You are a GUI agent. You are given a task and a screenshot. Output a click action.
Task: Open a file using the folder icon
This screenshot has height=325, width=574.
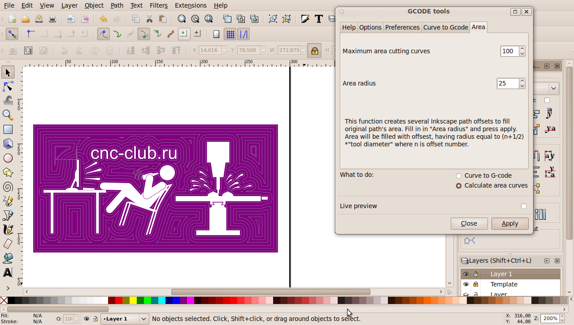(x=26, y=19)
